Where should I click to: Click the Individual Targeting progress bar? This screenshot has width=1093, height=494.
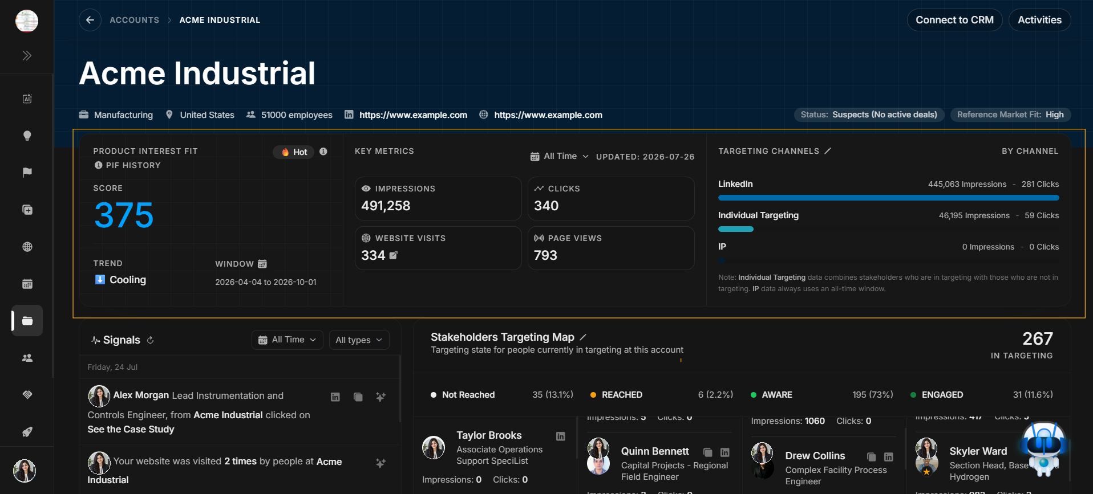pyautogui.click(x=736, y=229)
